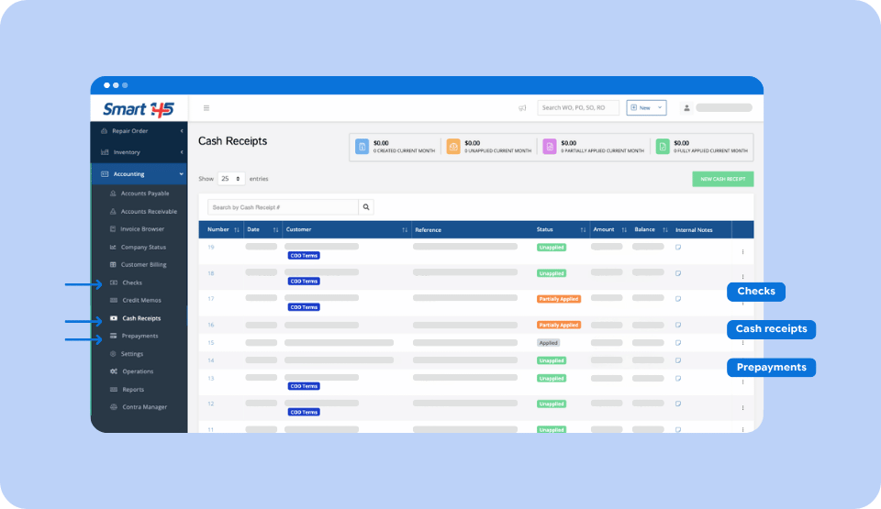881x509 pixels.
Task: Open Accounts Payable in sidebar
Action: (x=144, y=194)
